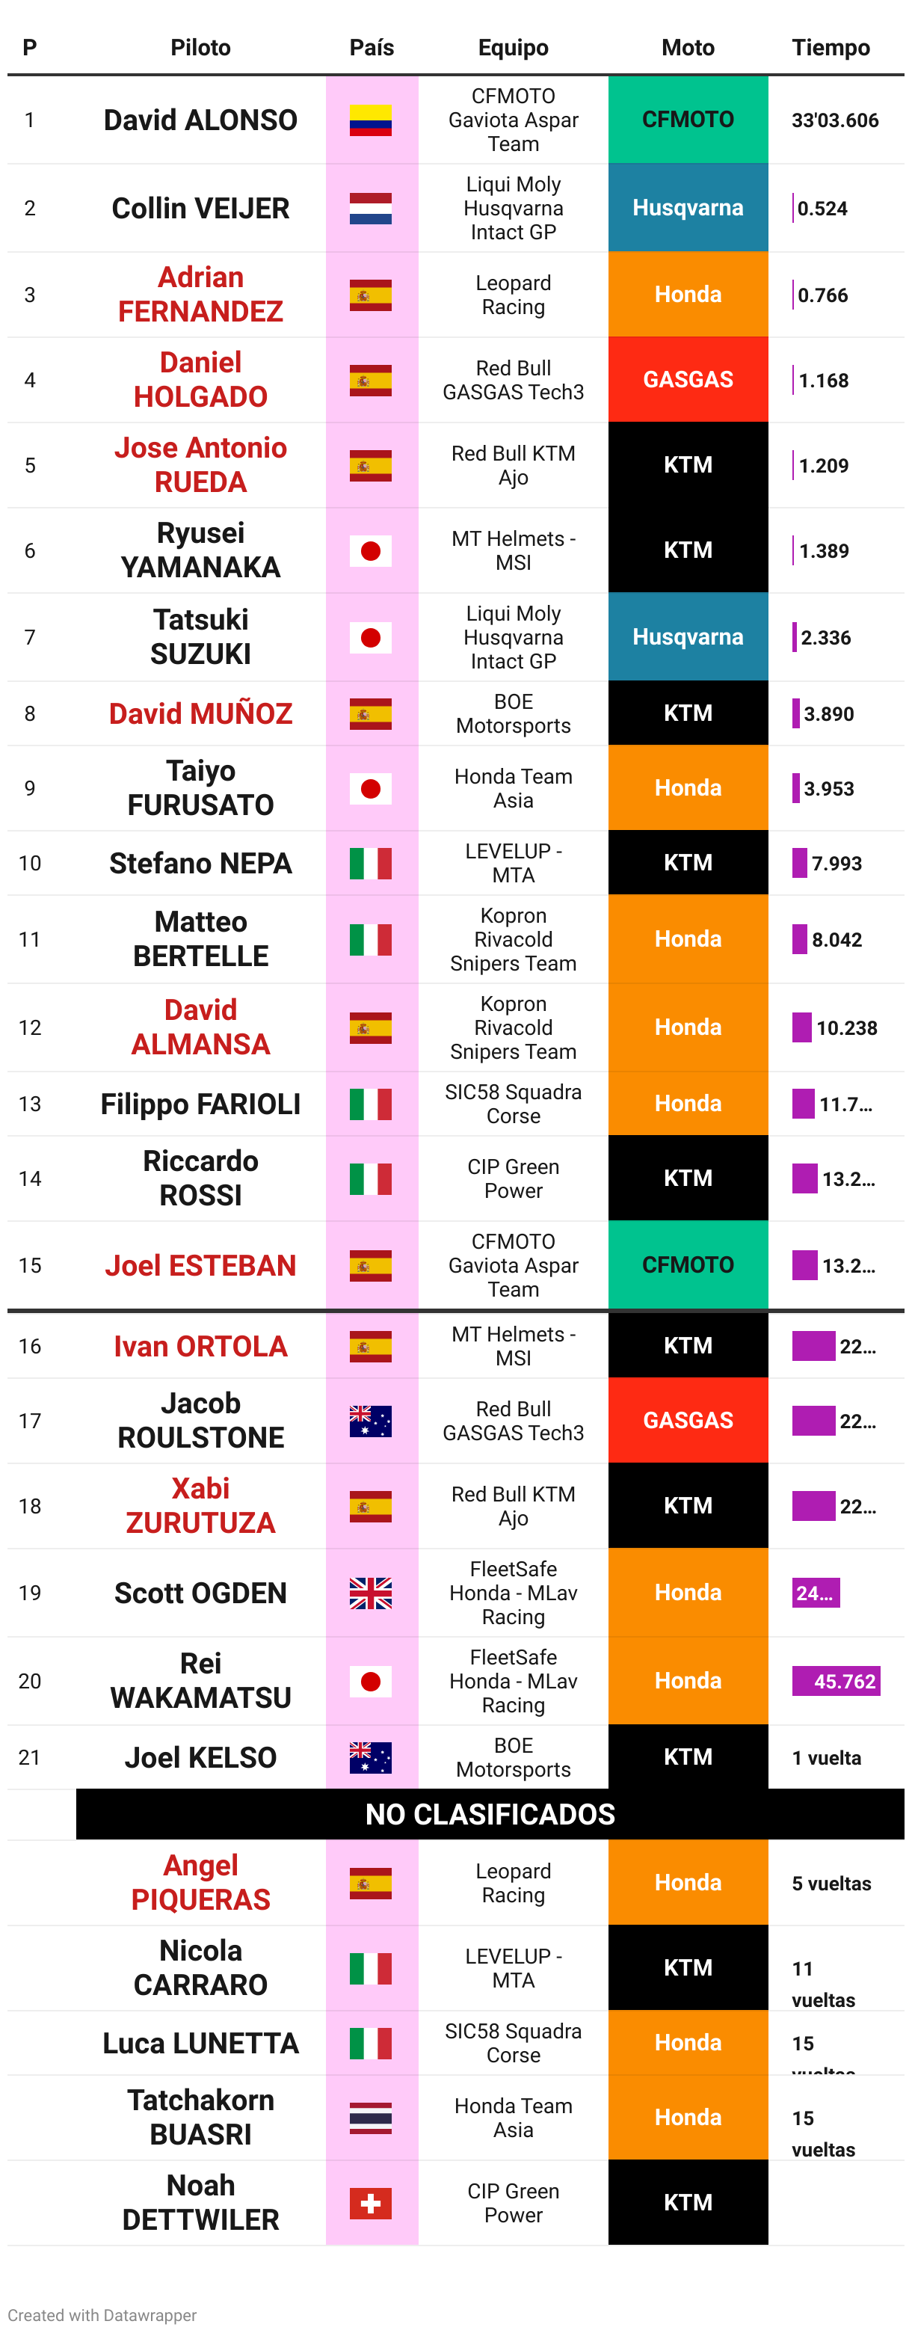
Task: Select the Piloto column header
Action: click(x=200, y=47)
